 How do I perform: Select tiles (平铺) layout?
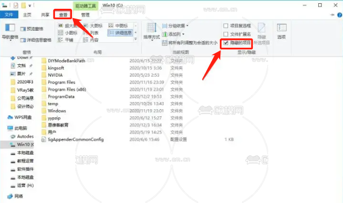(x=66, y=40)
